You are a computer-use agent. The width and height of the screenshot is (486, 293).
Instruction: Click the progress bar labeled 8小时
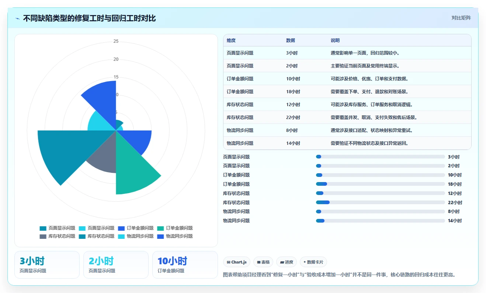381,212
